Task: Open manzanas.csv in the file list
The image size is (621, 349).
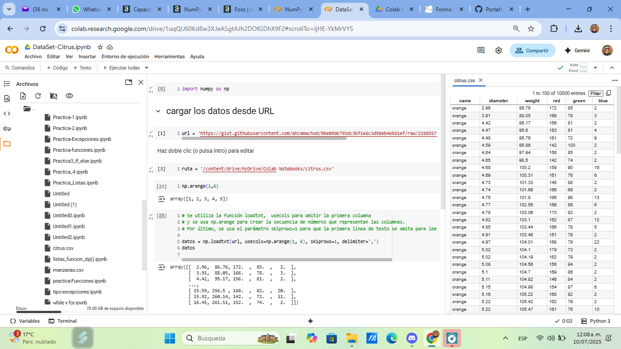Action: (x=68, y=270)
